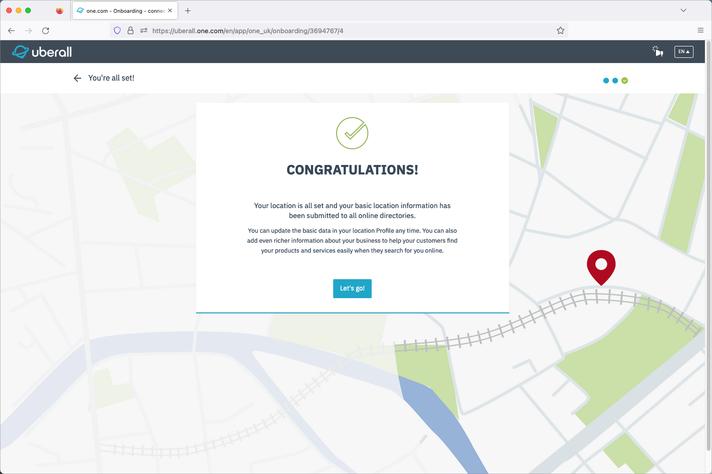Bookmark this page with the star icon

(560, 31)
